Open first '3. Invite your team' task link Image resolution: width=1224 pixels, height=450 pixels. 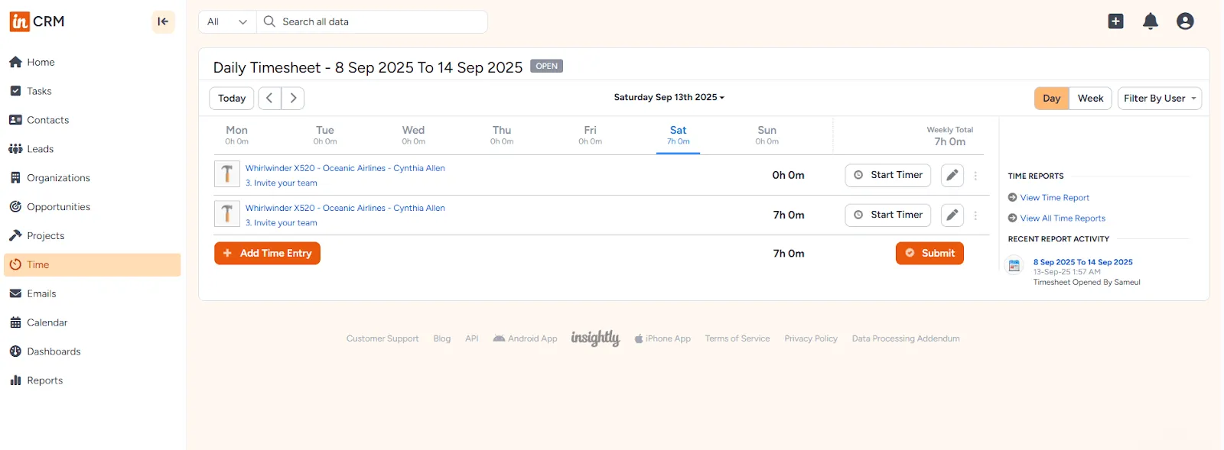pos(282,183)
